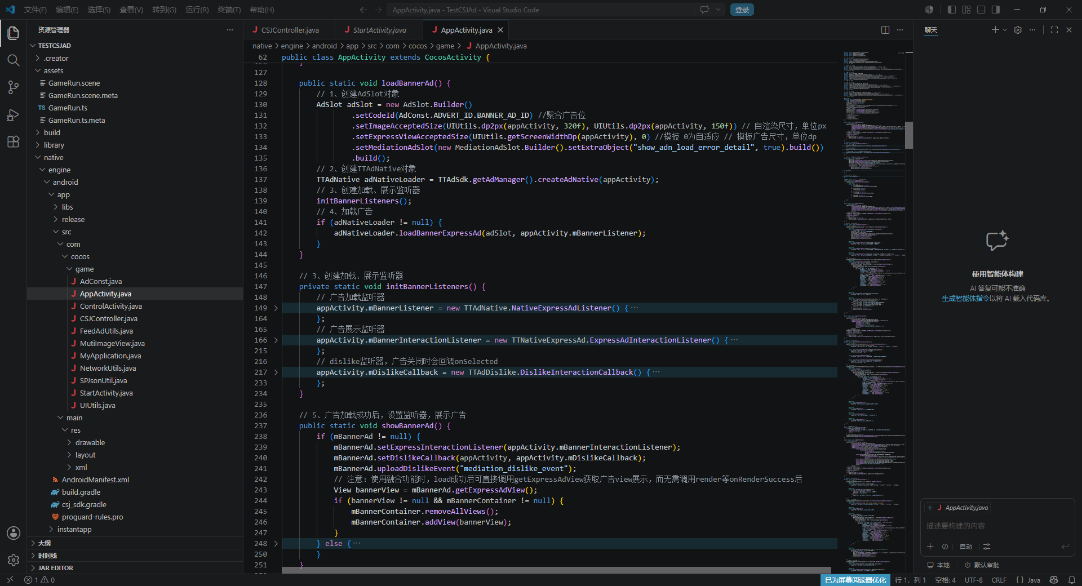Customize the window layout
The image size is (1082, 586).
click(966, 10)
